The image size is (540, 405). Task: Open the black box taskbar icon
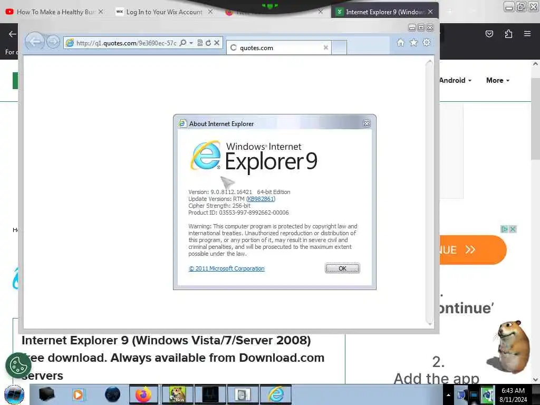(46, 394)
